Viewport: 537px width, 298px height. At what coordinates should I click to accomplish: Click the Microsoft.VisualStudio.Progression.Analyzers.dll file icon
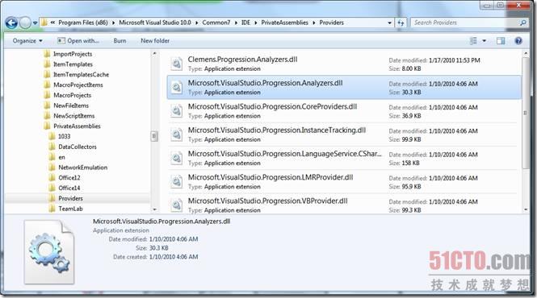[177, 87]
